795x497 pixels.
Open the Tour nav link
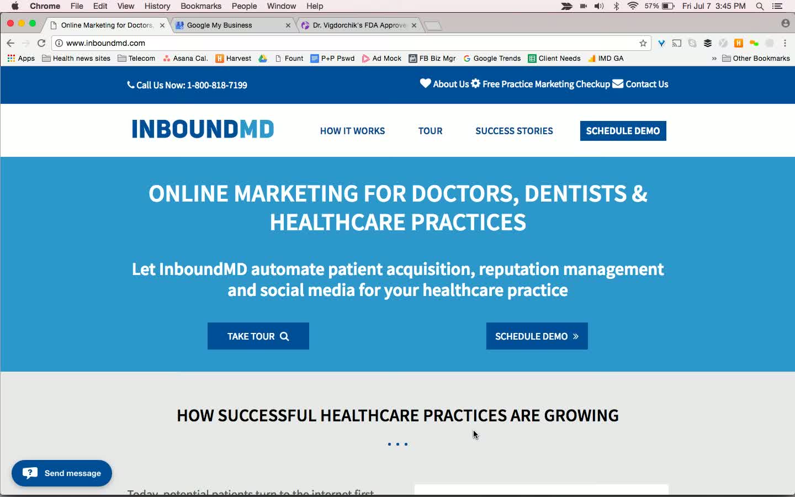pos(431,131)
